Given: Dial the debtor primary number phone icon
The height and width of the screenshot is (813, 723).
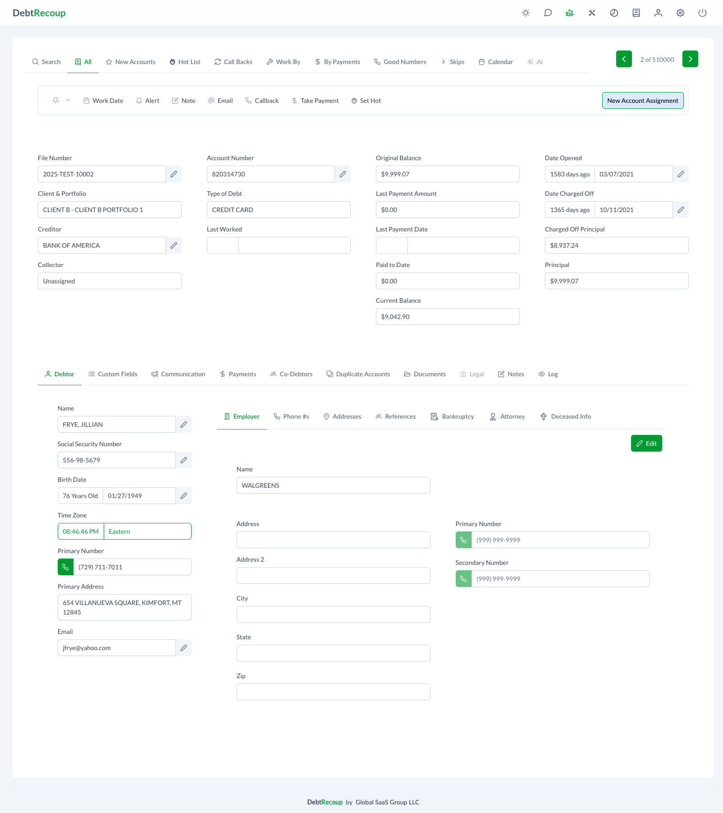Looking at the screenshot, I should (x=66, y=567).
